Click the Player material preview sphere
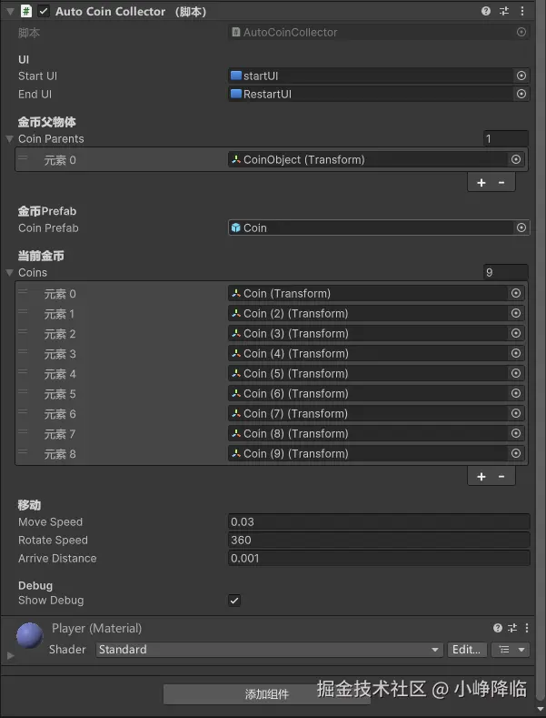Viewport: 546px width, 718px height. (30, 638)
